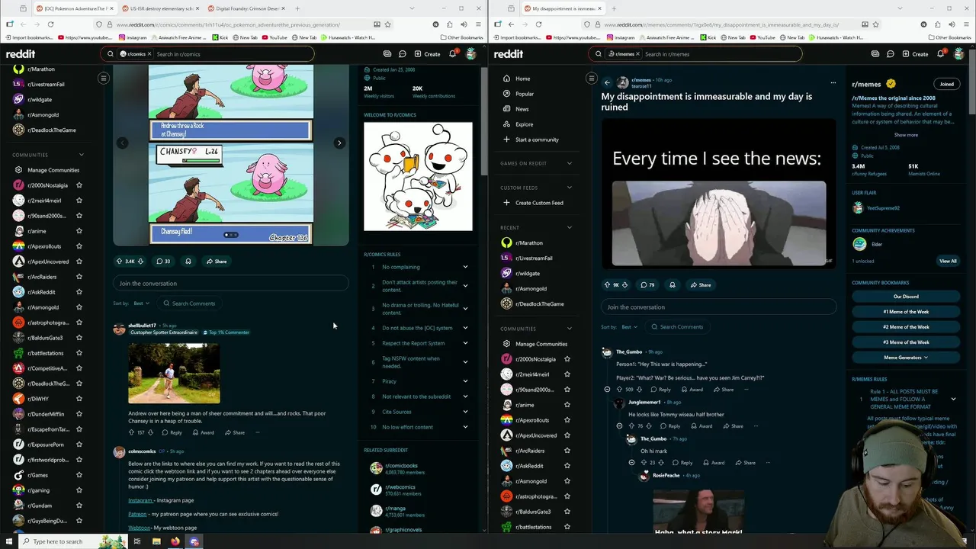Collapse Custom Feeds section
976x549 pixels.
click(569, 188)
